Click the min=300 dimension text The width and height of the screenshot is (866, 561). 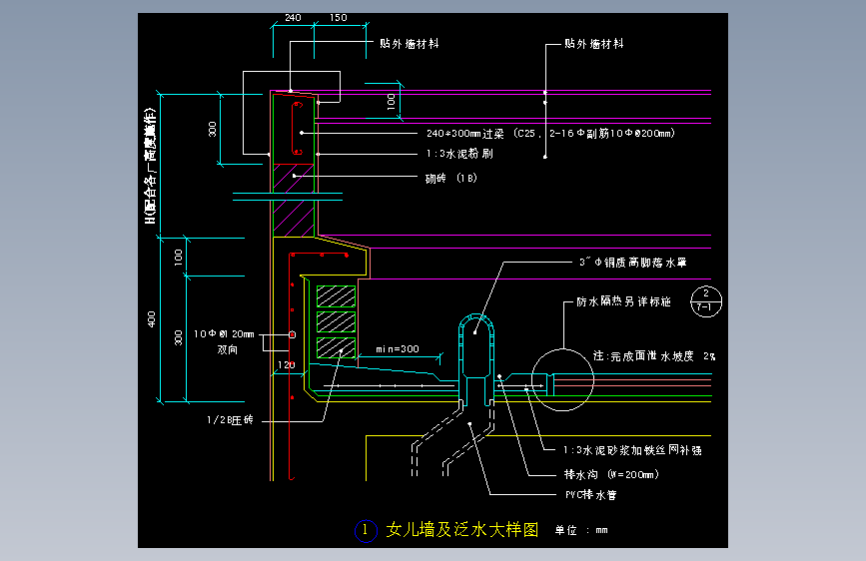[398, 349]
